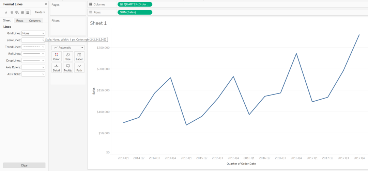Click the $200,000 axis label
This screenshot has width=368, height=171.
pyautogui.click(x=103, y=69)
